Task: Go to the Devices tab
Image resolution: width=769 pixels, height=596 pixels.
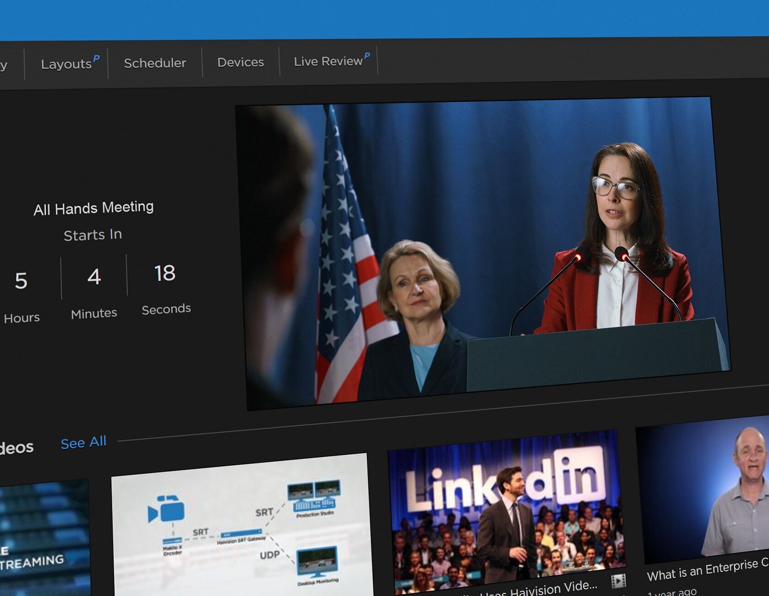Action: [240, 62]
